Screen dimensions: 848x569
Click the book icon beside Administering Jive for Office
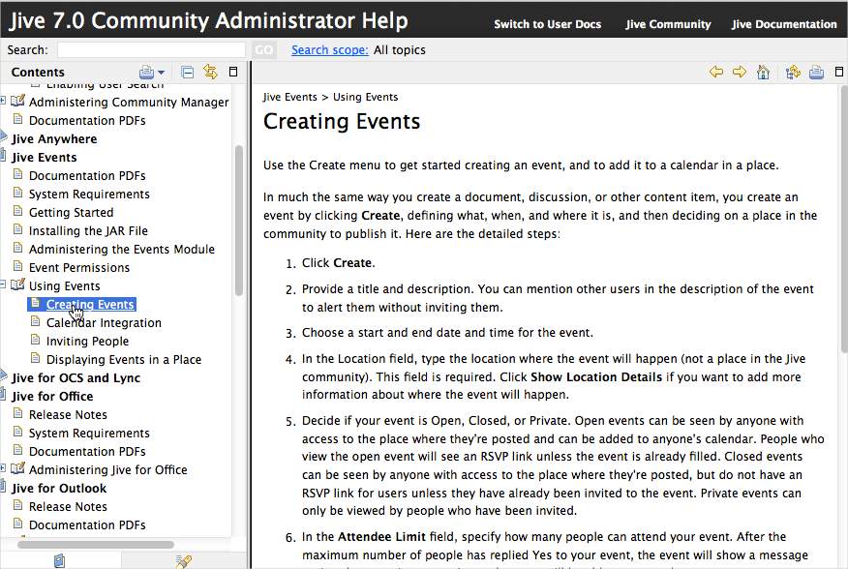click(17, 468)
